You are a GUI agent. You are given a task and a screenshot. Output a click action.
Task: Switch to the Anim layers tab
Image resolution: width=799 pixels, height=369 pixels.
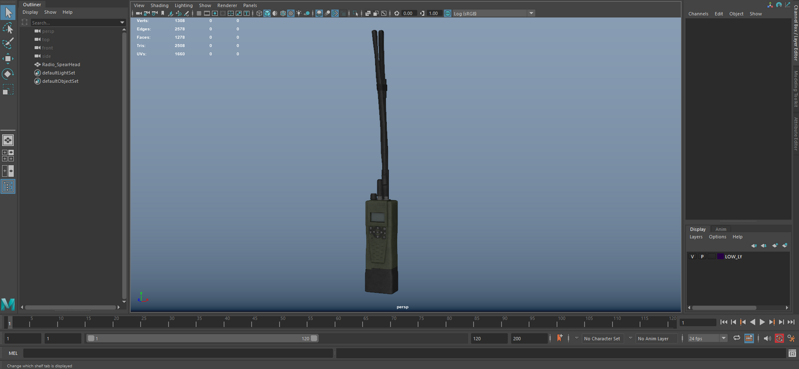point(720,229)
